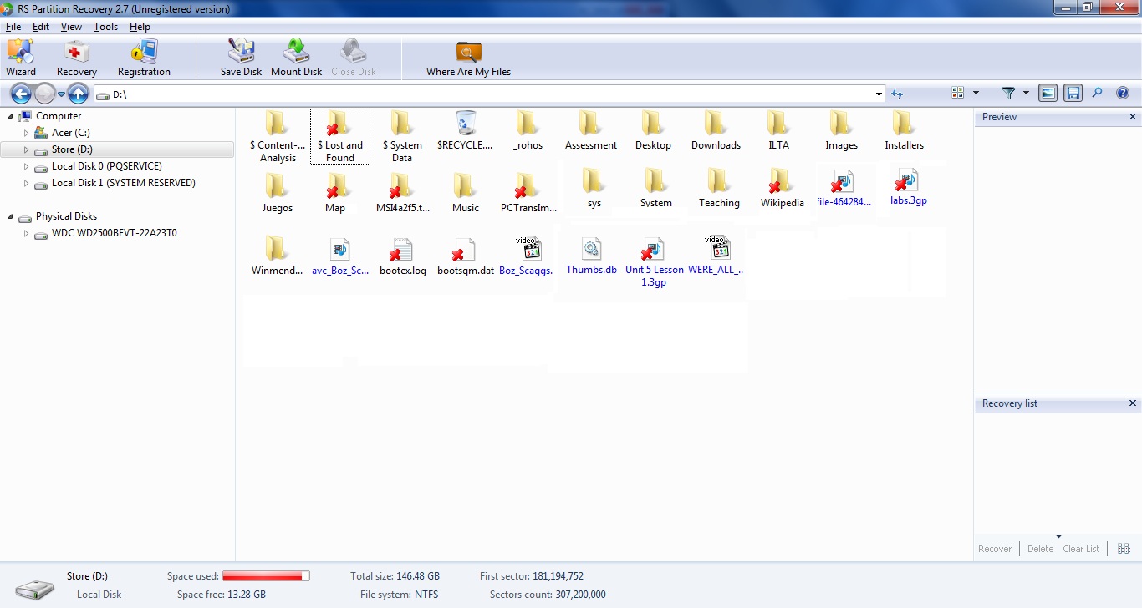Click the Recover button

pos(995,549)
